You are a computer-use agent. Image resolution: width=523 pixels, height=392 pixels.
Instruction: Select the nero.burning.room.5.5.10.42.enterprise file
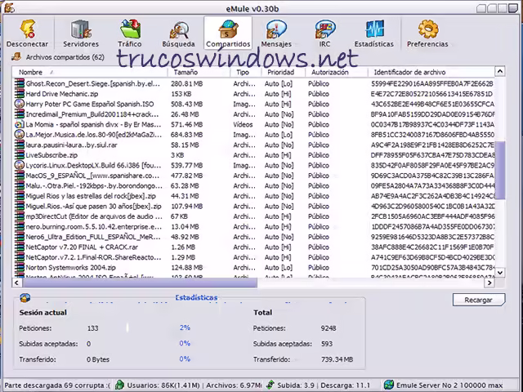click(255, 227)
